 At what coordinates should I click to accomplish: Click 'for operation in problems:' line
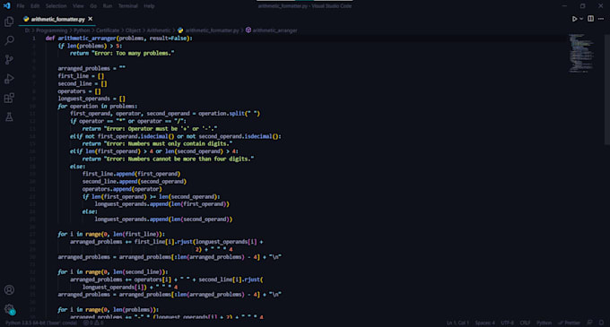point(98,106)
